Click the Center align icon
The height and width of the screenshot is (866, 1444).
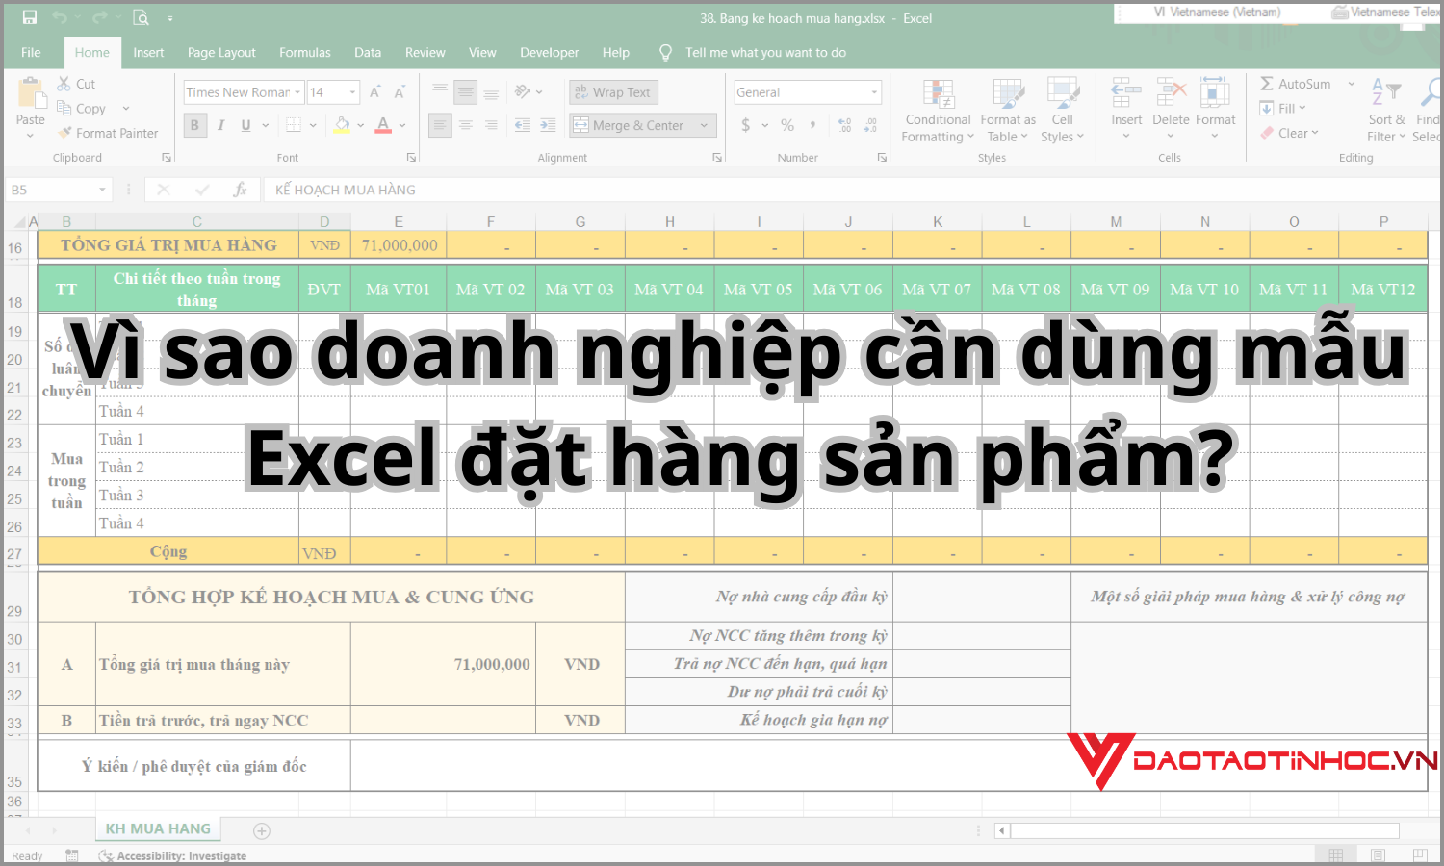[x=466, y=125]
